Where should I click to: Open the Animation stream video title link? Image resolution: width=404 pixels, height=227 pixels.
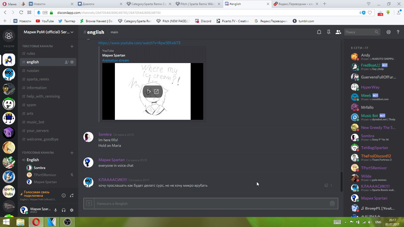(x=116, y=61)
